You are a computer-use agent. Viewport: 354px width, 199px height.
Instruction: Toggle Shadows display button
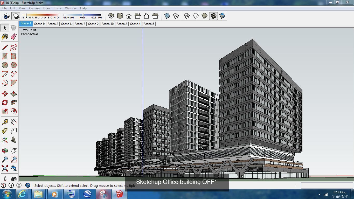pyautogui.click(x=16, y=16)
